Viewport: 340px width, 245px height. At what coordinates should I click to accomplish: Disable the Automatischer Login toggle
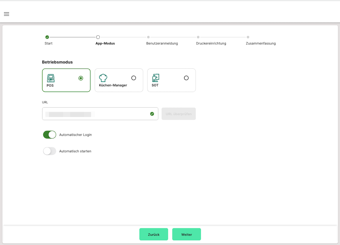coord(49,135)
